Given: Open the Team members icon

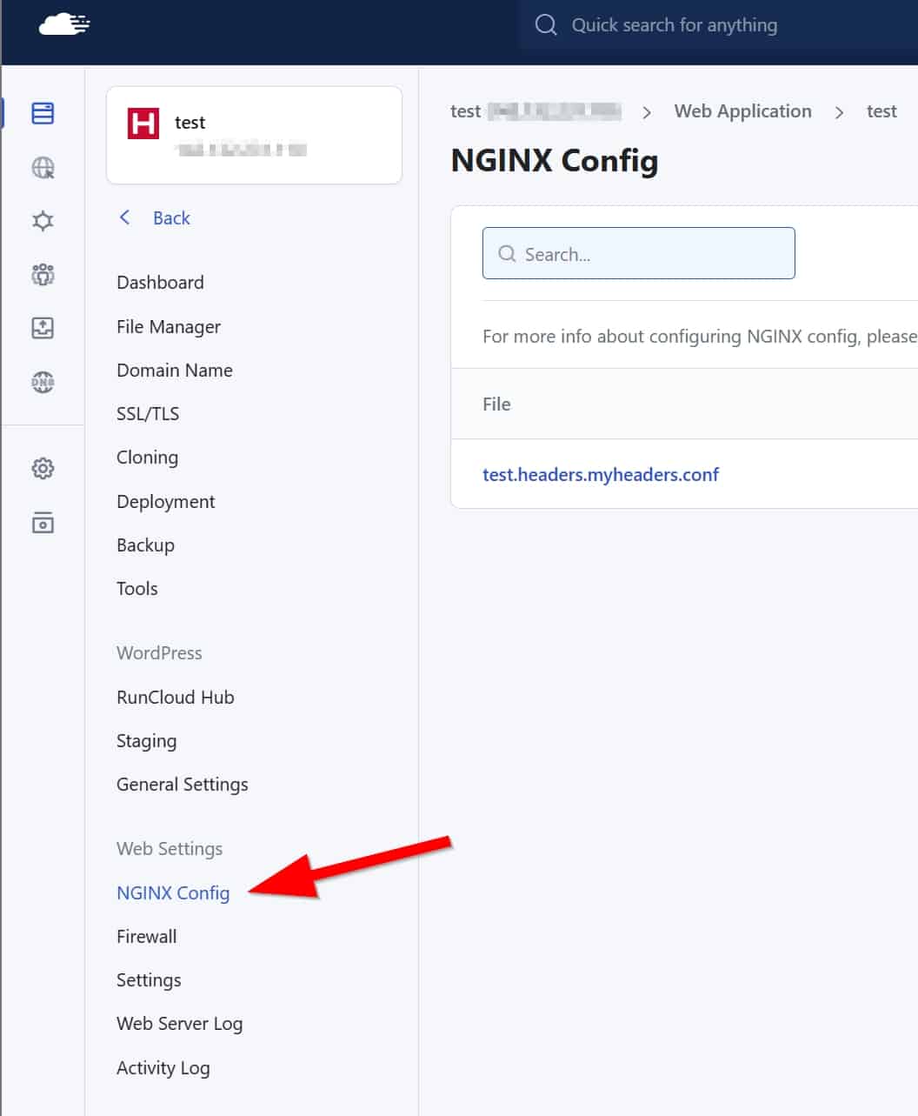Looking at the screenshot, I should [x=43, y=275].
